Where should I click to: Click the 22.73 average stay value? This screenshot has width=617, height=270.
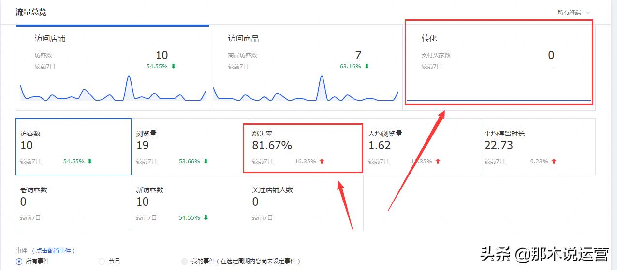coord(499,146)
